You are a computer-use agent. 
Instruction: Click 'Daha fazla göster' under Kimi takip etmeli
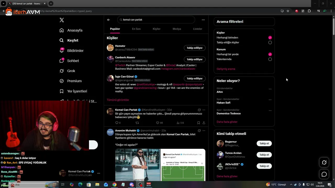click(227, 177)
